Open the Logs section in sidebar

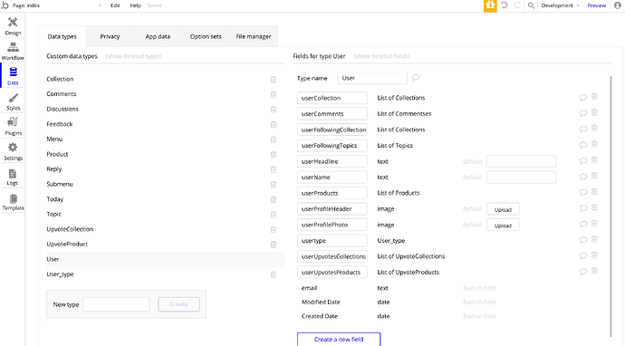[13, 177]
